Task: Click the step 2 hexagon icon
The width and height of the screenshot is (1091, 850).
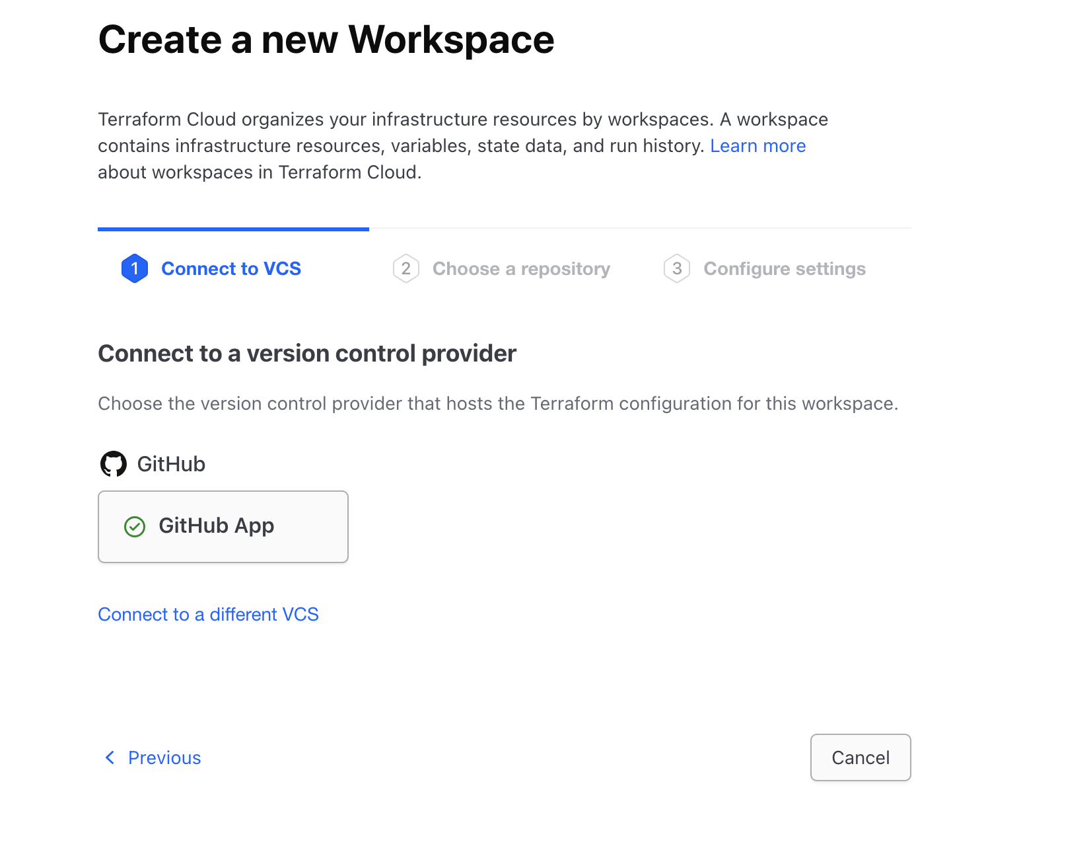Action: coord(406,268)
